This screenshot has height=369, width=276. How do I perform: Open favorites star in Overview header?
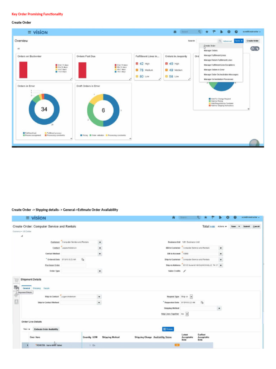click(207, 32)
